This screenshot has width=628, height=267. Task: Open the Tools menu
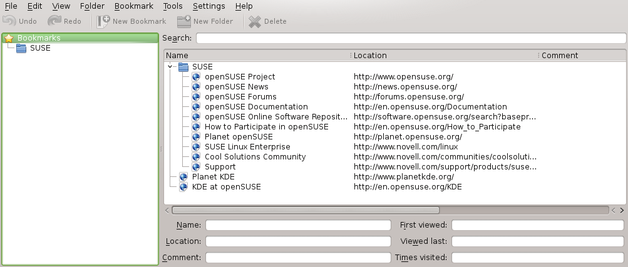coord(173,6)
